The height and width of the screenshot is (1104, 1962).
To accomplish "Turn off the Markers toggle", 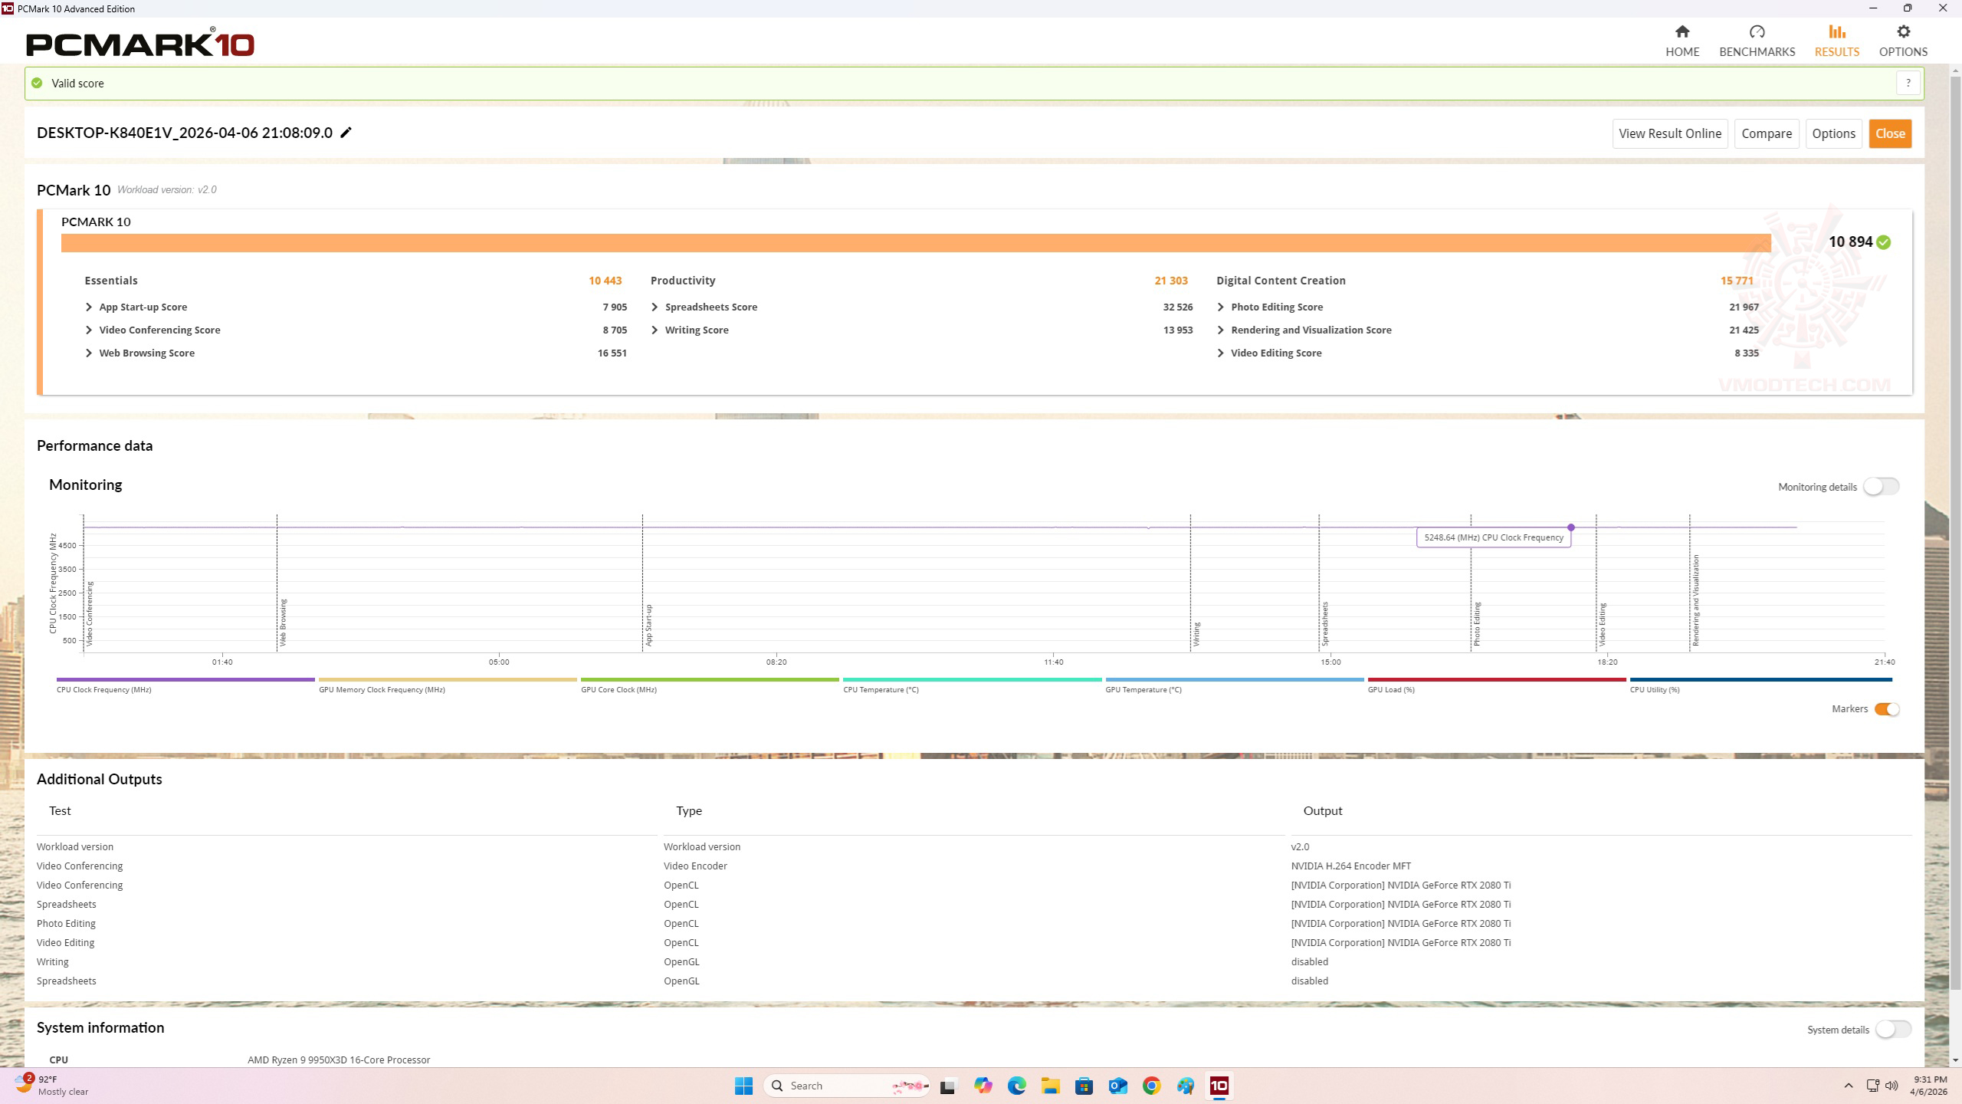I will 1886,709.
